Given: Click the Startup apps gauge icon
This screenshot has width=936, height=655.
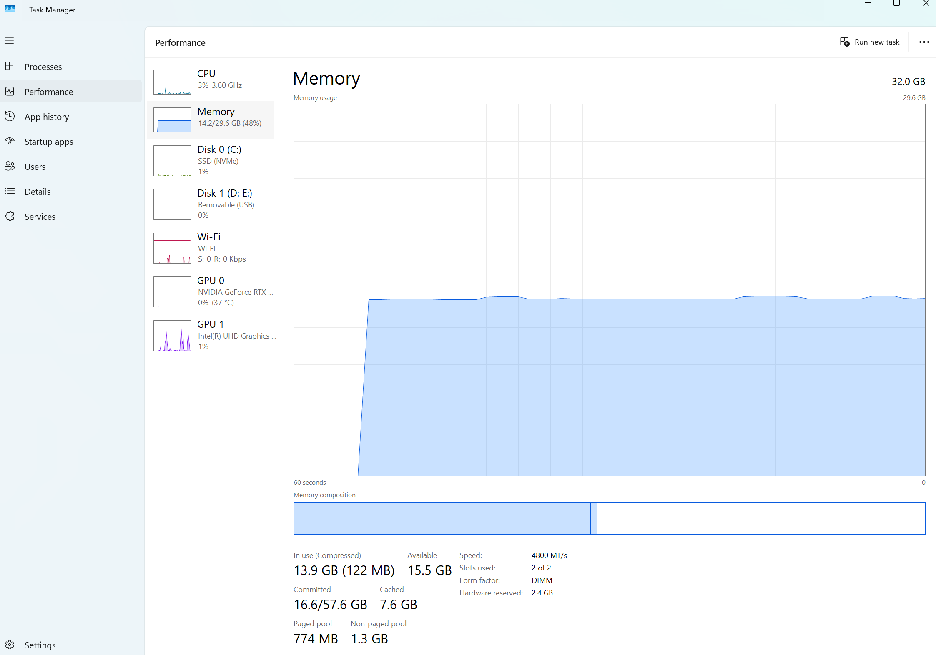Looking at the screenshot, I should click(x=9, y=141).
